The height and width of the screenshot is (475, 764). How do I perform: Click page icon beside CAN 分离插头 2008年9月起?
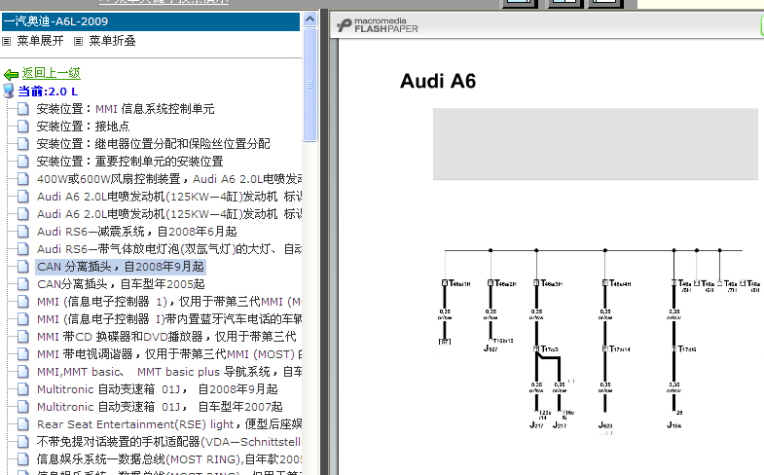(22, 267)
